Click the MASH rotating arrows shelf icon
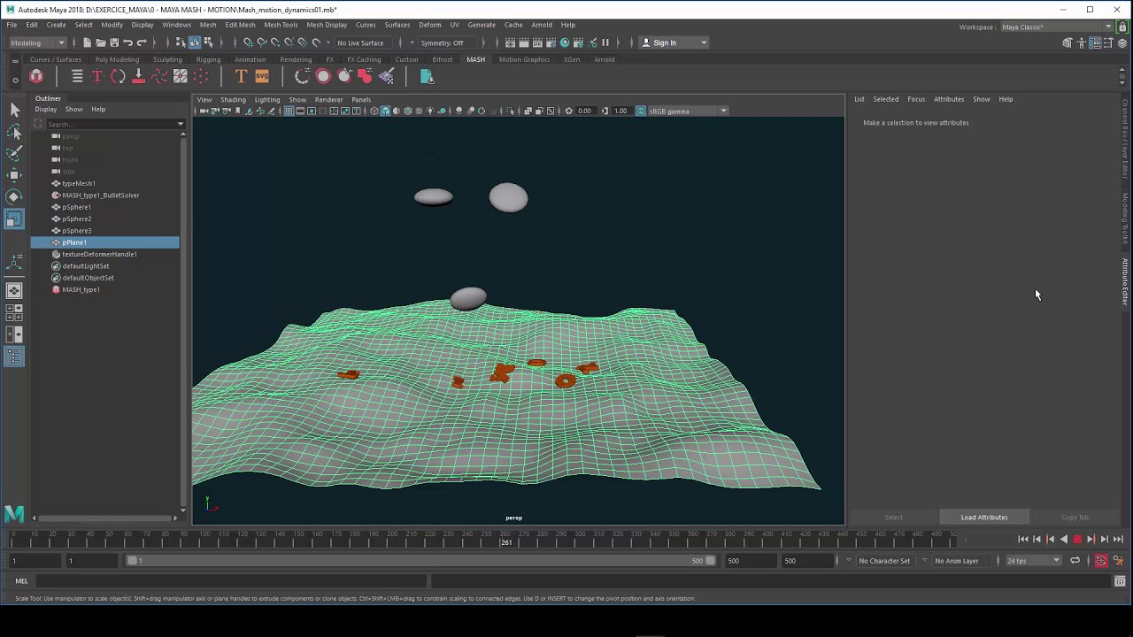This screenshot has width=1133, height=637. (118, 77)
